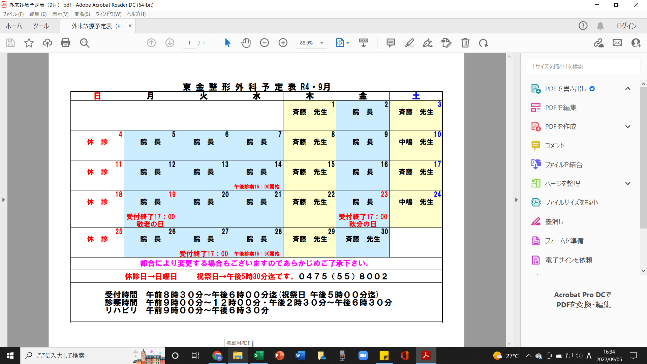Add a sticky note comment
The height and width of the screenshot is (364, 647).
tap(391, 43)
